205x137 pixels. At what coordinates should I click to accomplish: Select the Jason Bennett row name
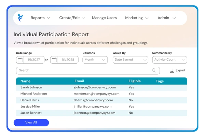pyautogui.click(x=31, y=113)
